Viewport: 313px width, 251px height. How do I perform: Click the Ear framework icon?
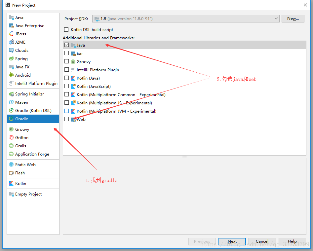click(73, 54)
